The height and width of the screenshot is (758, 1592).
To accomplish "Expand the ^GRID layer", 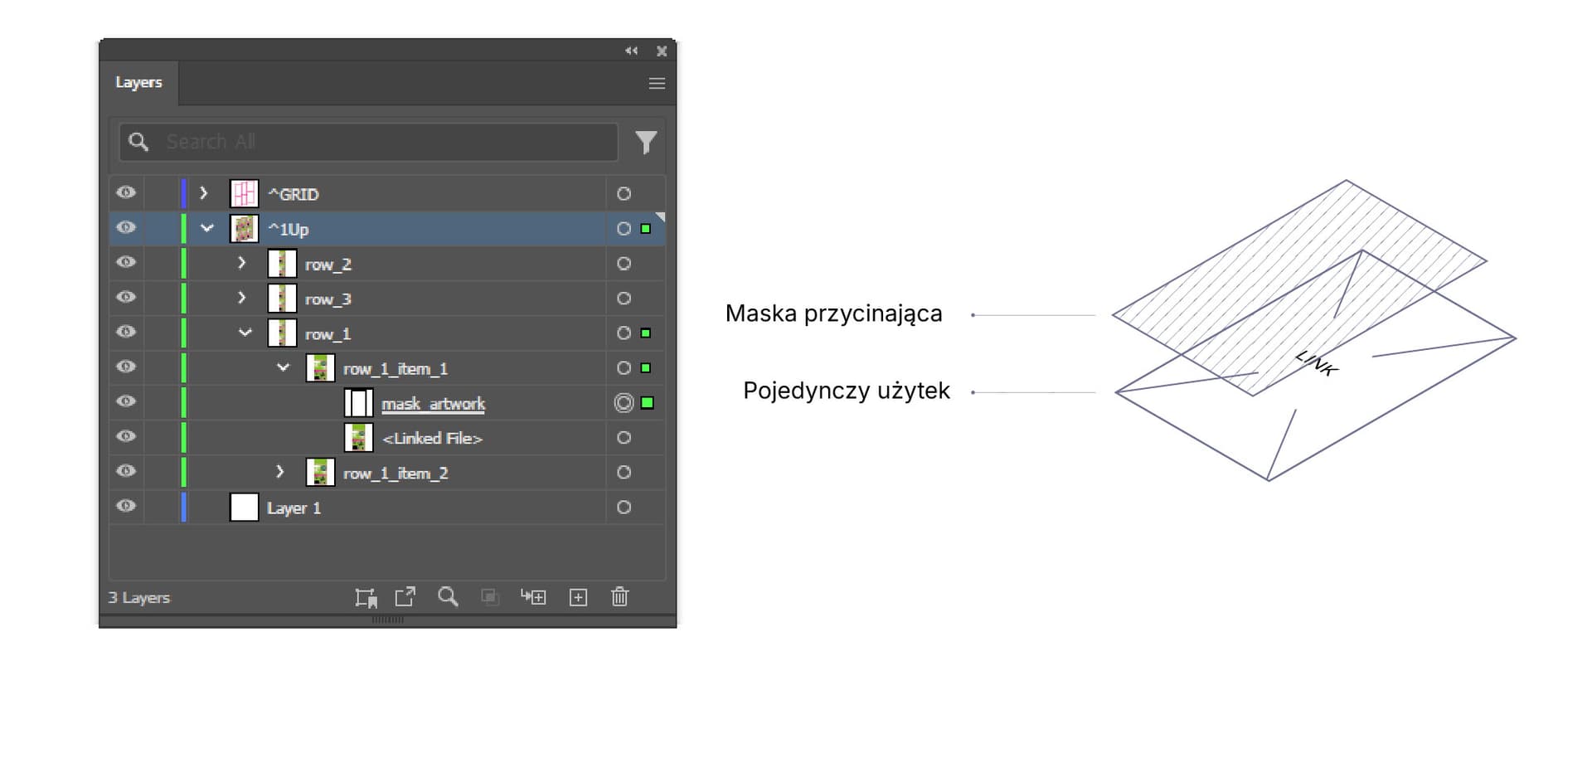I will (204, 193).
